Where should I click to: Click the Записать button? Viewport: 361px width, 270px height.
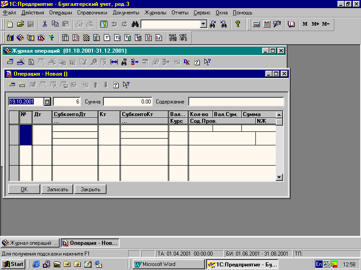pos(57,189)
